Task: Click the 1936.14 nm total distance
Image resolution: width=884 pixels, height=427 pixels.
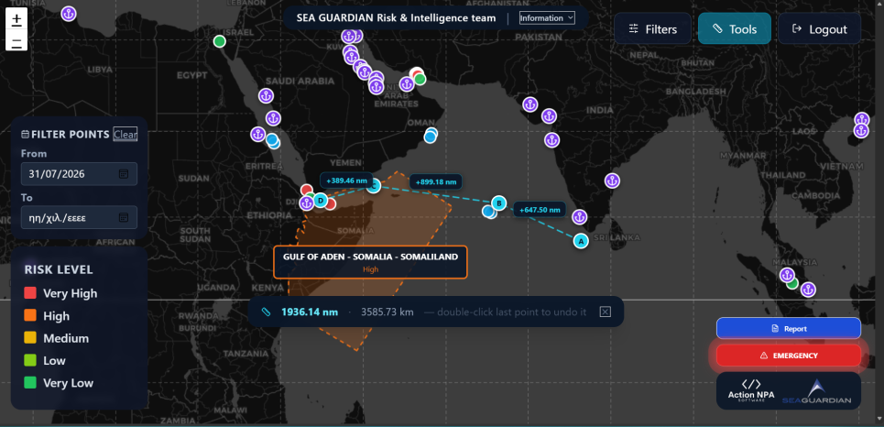Action: (x=310, y=312)
